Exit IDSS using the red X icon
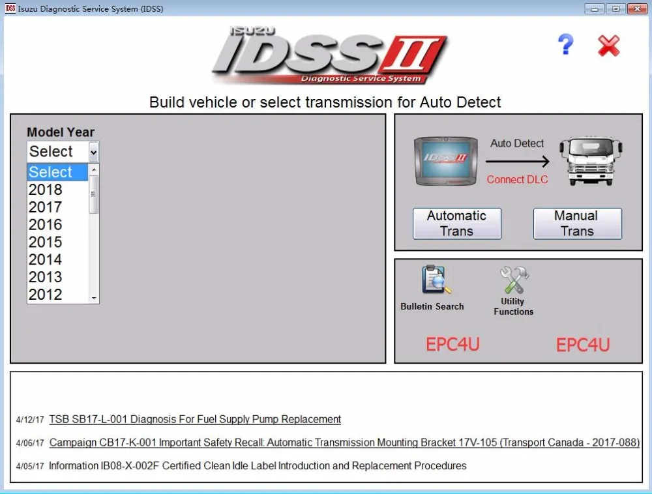The image size is (652, 494). pos(609,45)
